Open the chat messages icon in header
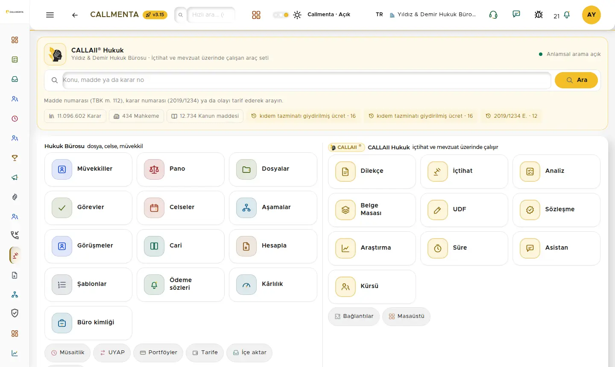Viewport: 615px width, 367px height. tap(516, 14)
